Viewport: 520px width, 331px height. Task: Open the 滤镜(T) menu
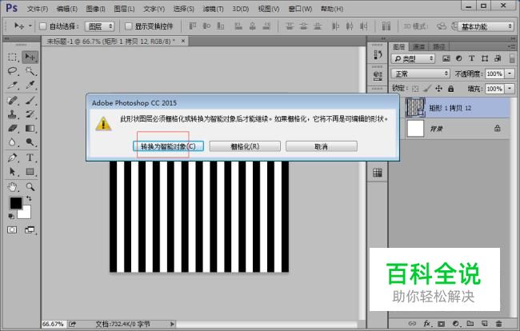click(213, 9)
